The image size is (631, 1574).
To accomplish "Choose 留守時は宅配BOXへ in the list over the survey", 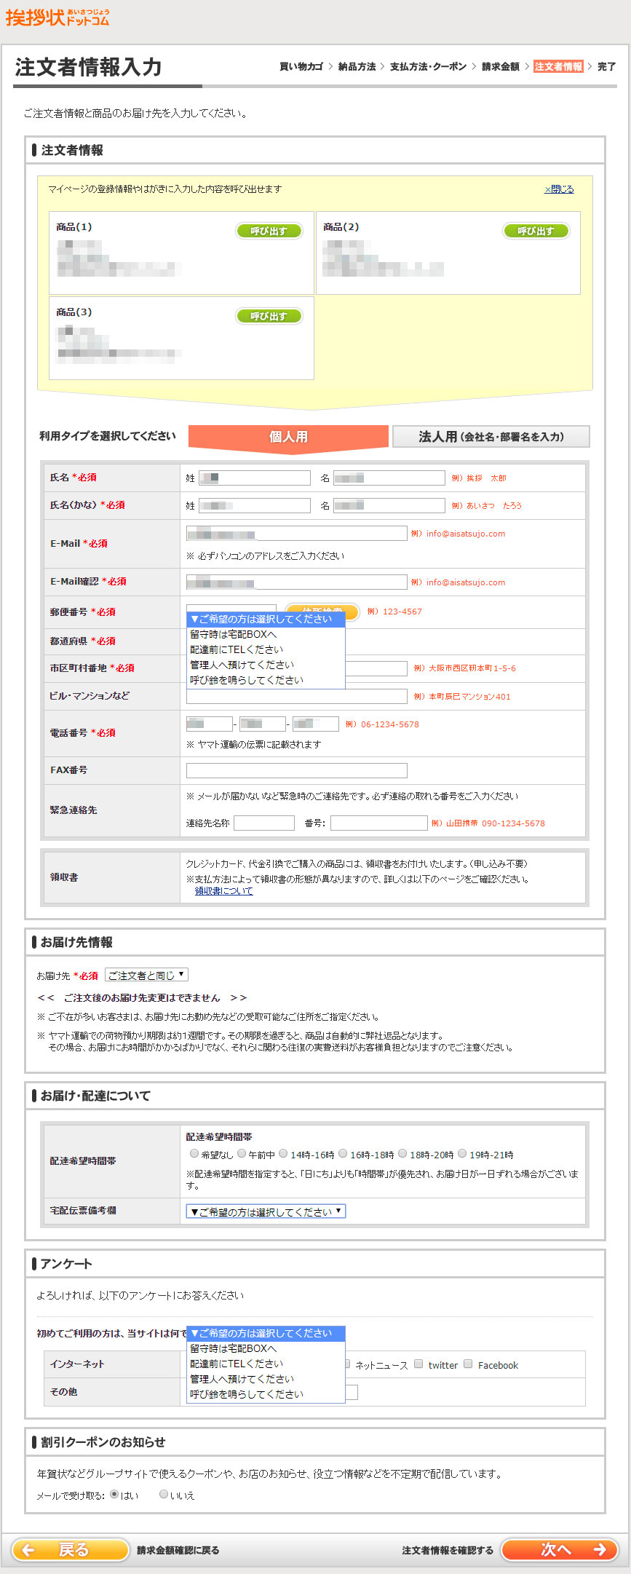I will pos(266,1348).
